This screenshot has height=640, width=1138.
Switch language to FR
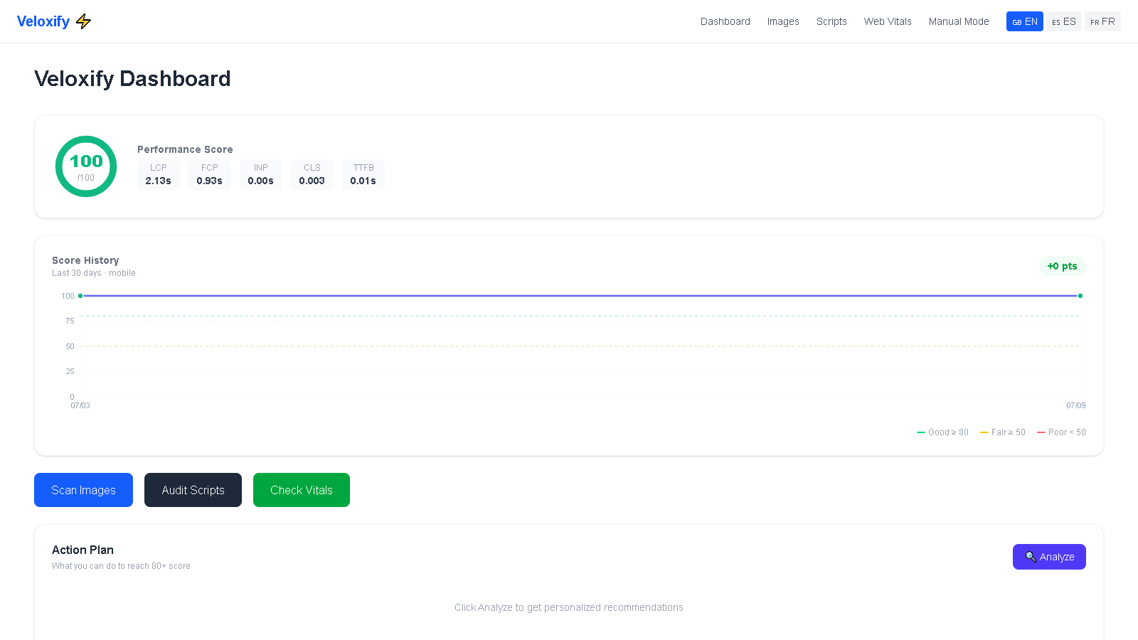pos(1102,21)
